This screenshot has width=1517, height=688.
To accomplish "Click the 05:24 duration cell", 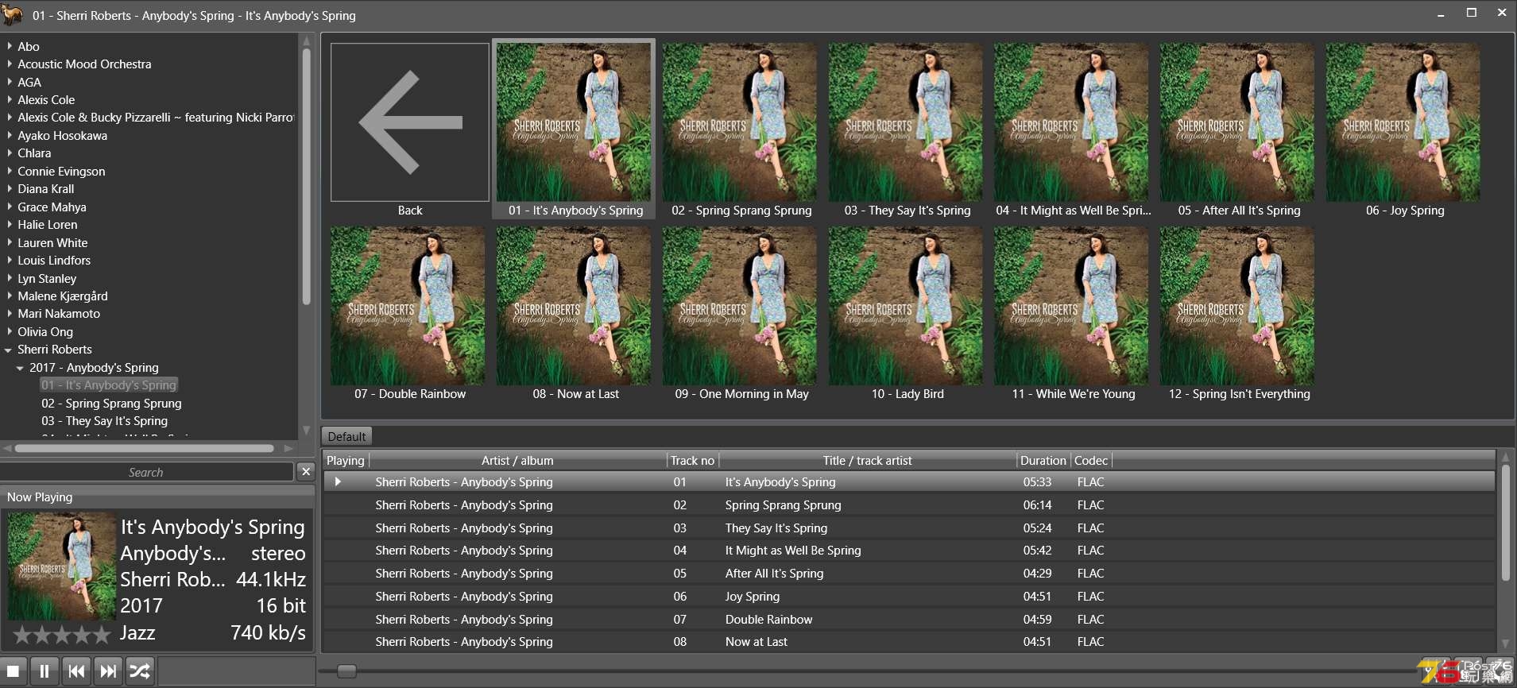I will pos(1037,528).
